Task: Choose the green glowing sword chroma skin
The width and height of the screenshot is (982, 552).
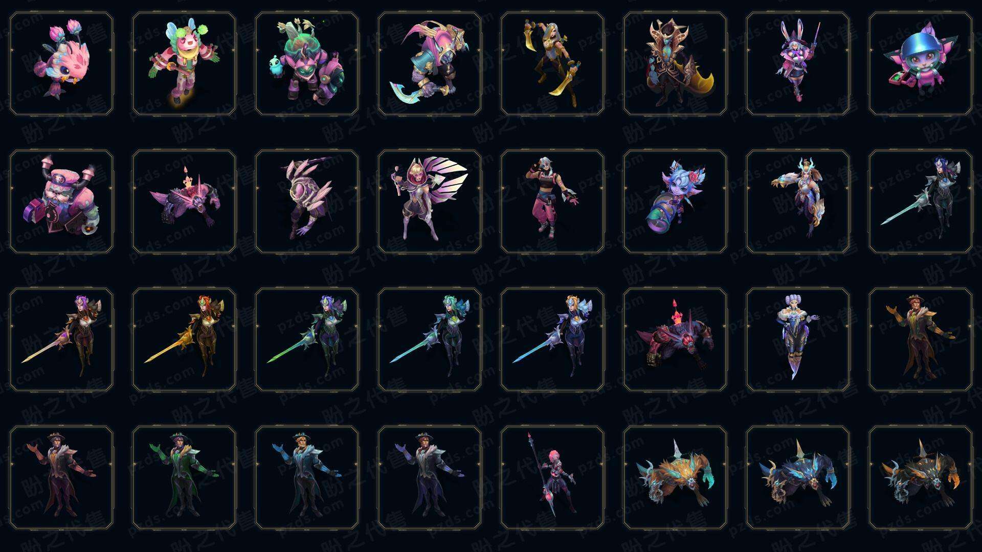Action: [x=307, y=339]
